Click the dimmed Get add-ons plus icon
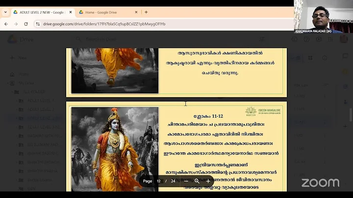Viewport: 353px width, 198px height. click(x=345, y=126)
